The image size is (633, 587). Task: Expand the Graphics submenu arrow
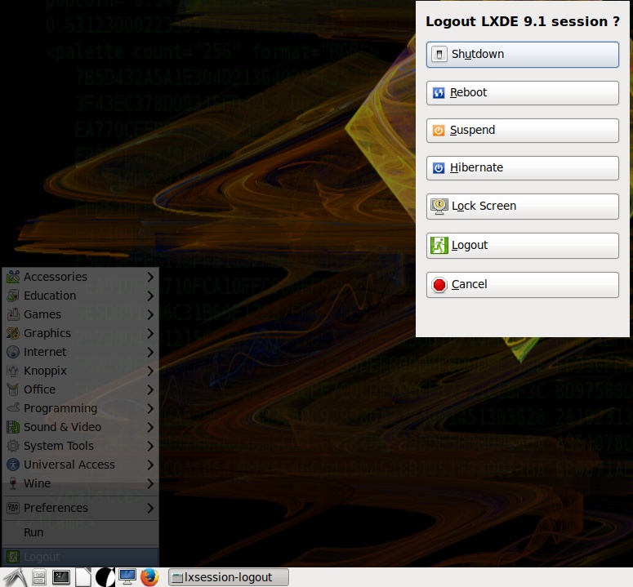pyautogui.click(x=150, y=333)
